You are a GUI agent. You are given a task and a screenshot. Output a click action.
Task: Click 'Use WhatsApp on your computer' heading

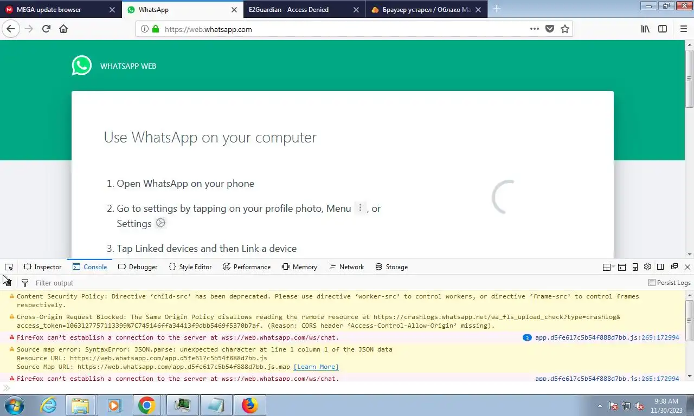[x=210, y=137]
